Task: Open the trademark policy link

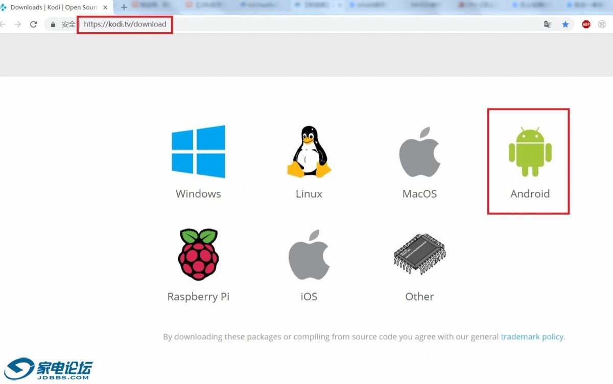Action: point(532,337)
